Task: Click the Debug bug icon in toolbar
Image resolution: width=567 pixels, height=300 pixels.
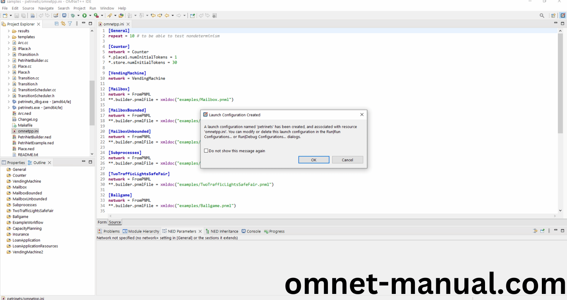Action: pyautogui.click(x=72, y=16)
